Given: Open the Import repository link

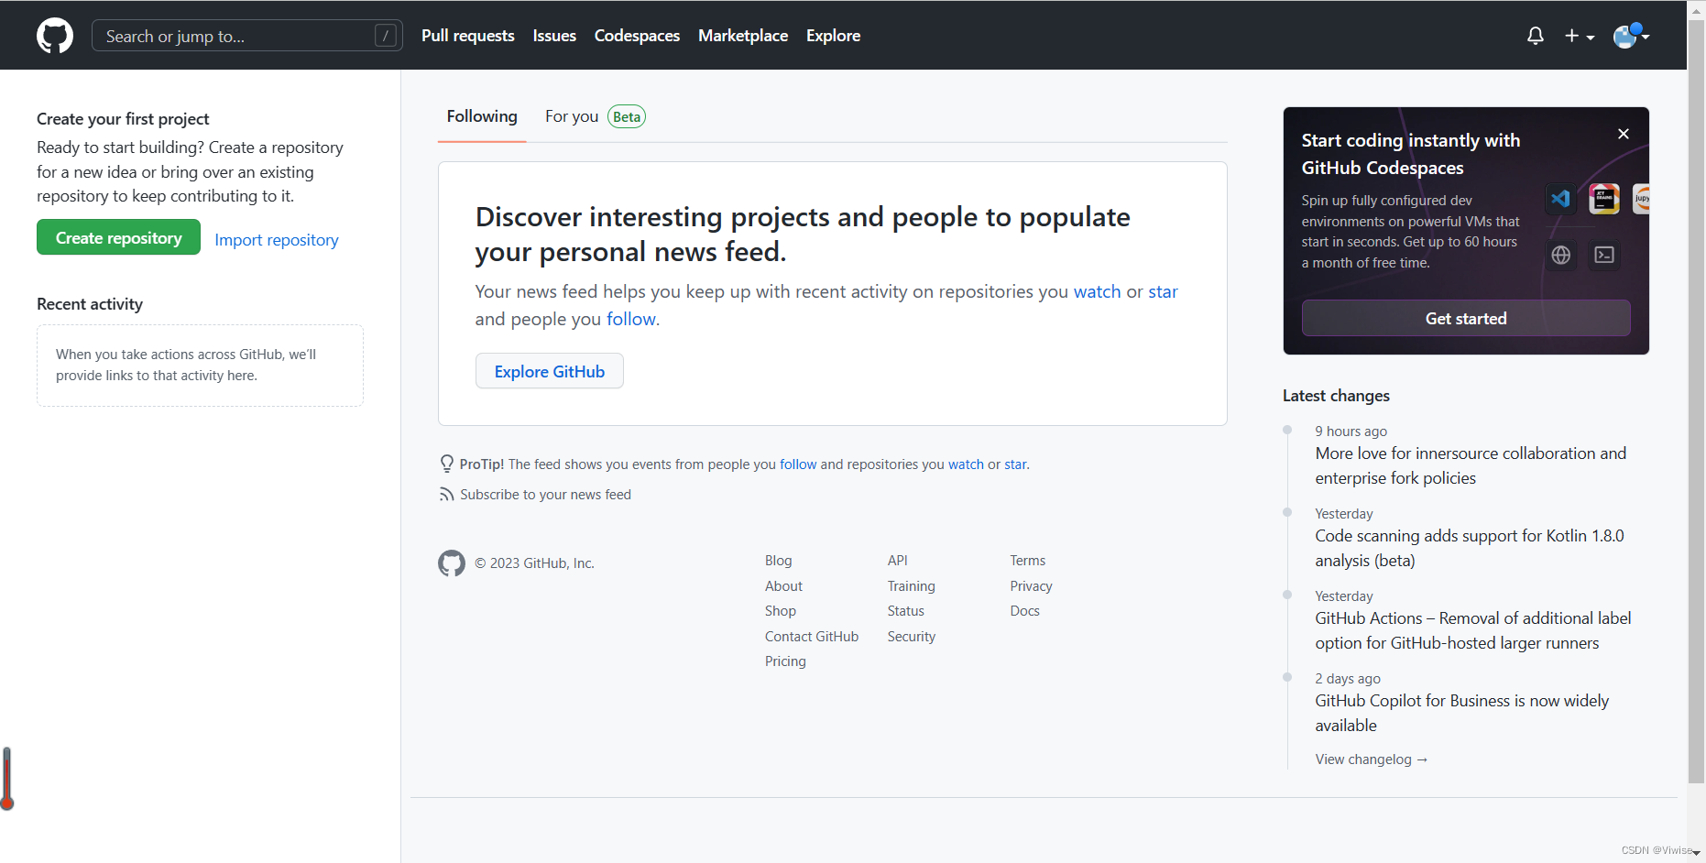Looking at the screenshot, I should tap(277, 240).
